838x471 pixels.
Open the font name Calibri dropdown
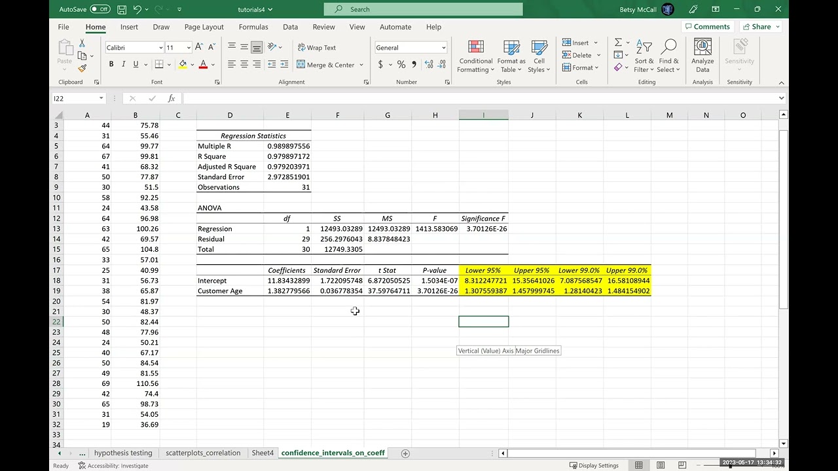pyautogui.click(x=160, y=48)
